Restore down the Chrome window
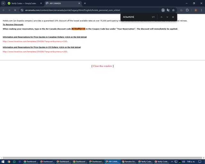205x164 pixels. tap(194, 4)
